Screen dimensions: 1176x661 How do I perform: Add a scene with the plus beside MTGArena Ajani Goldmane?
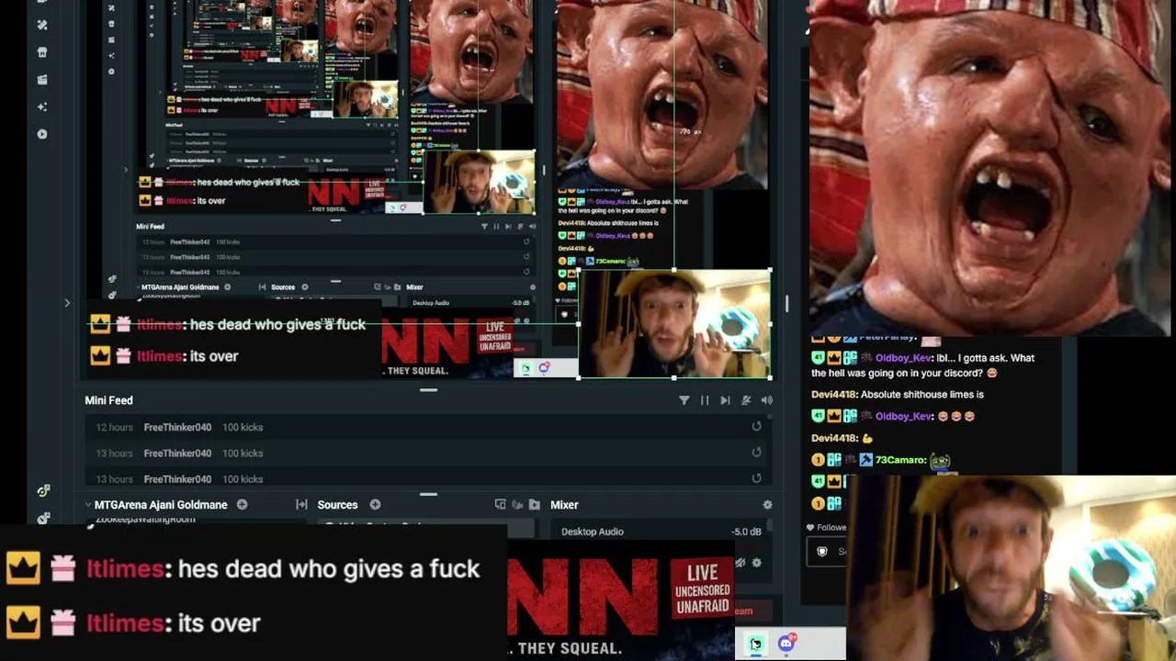(x=242, y=505)
